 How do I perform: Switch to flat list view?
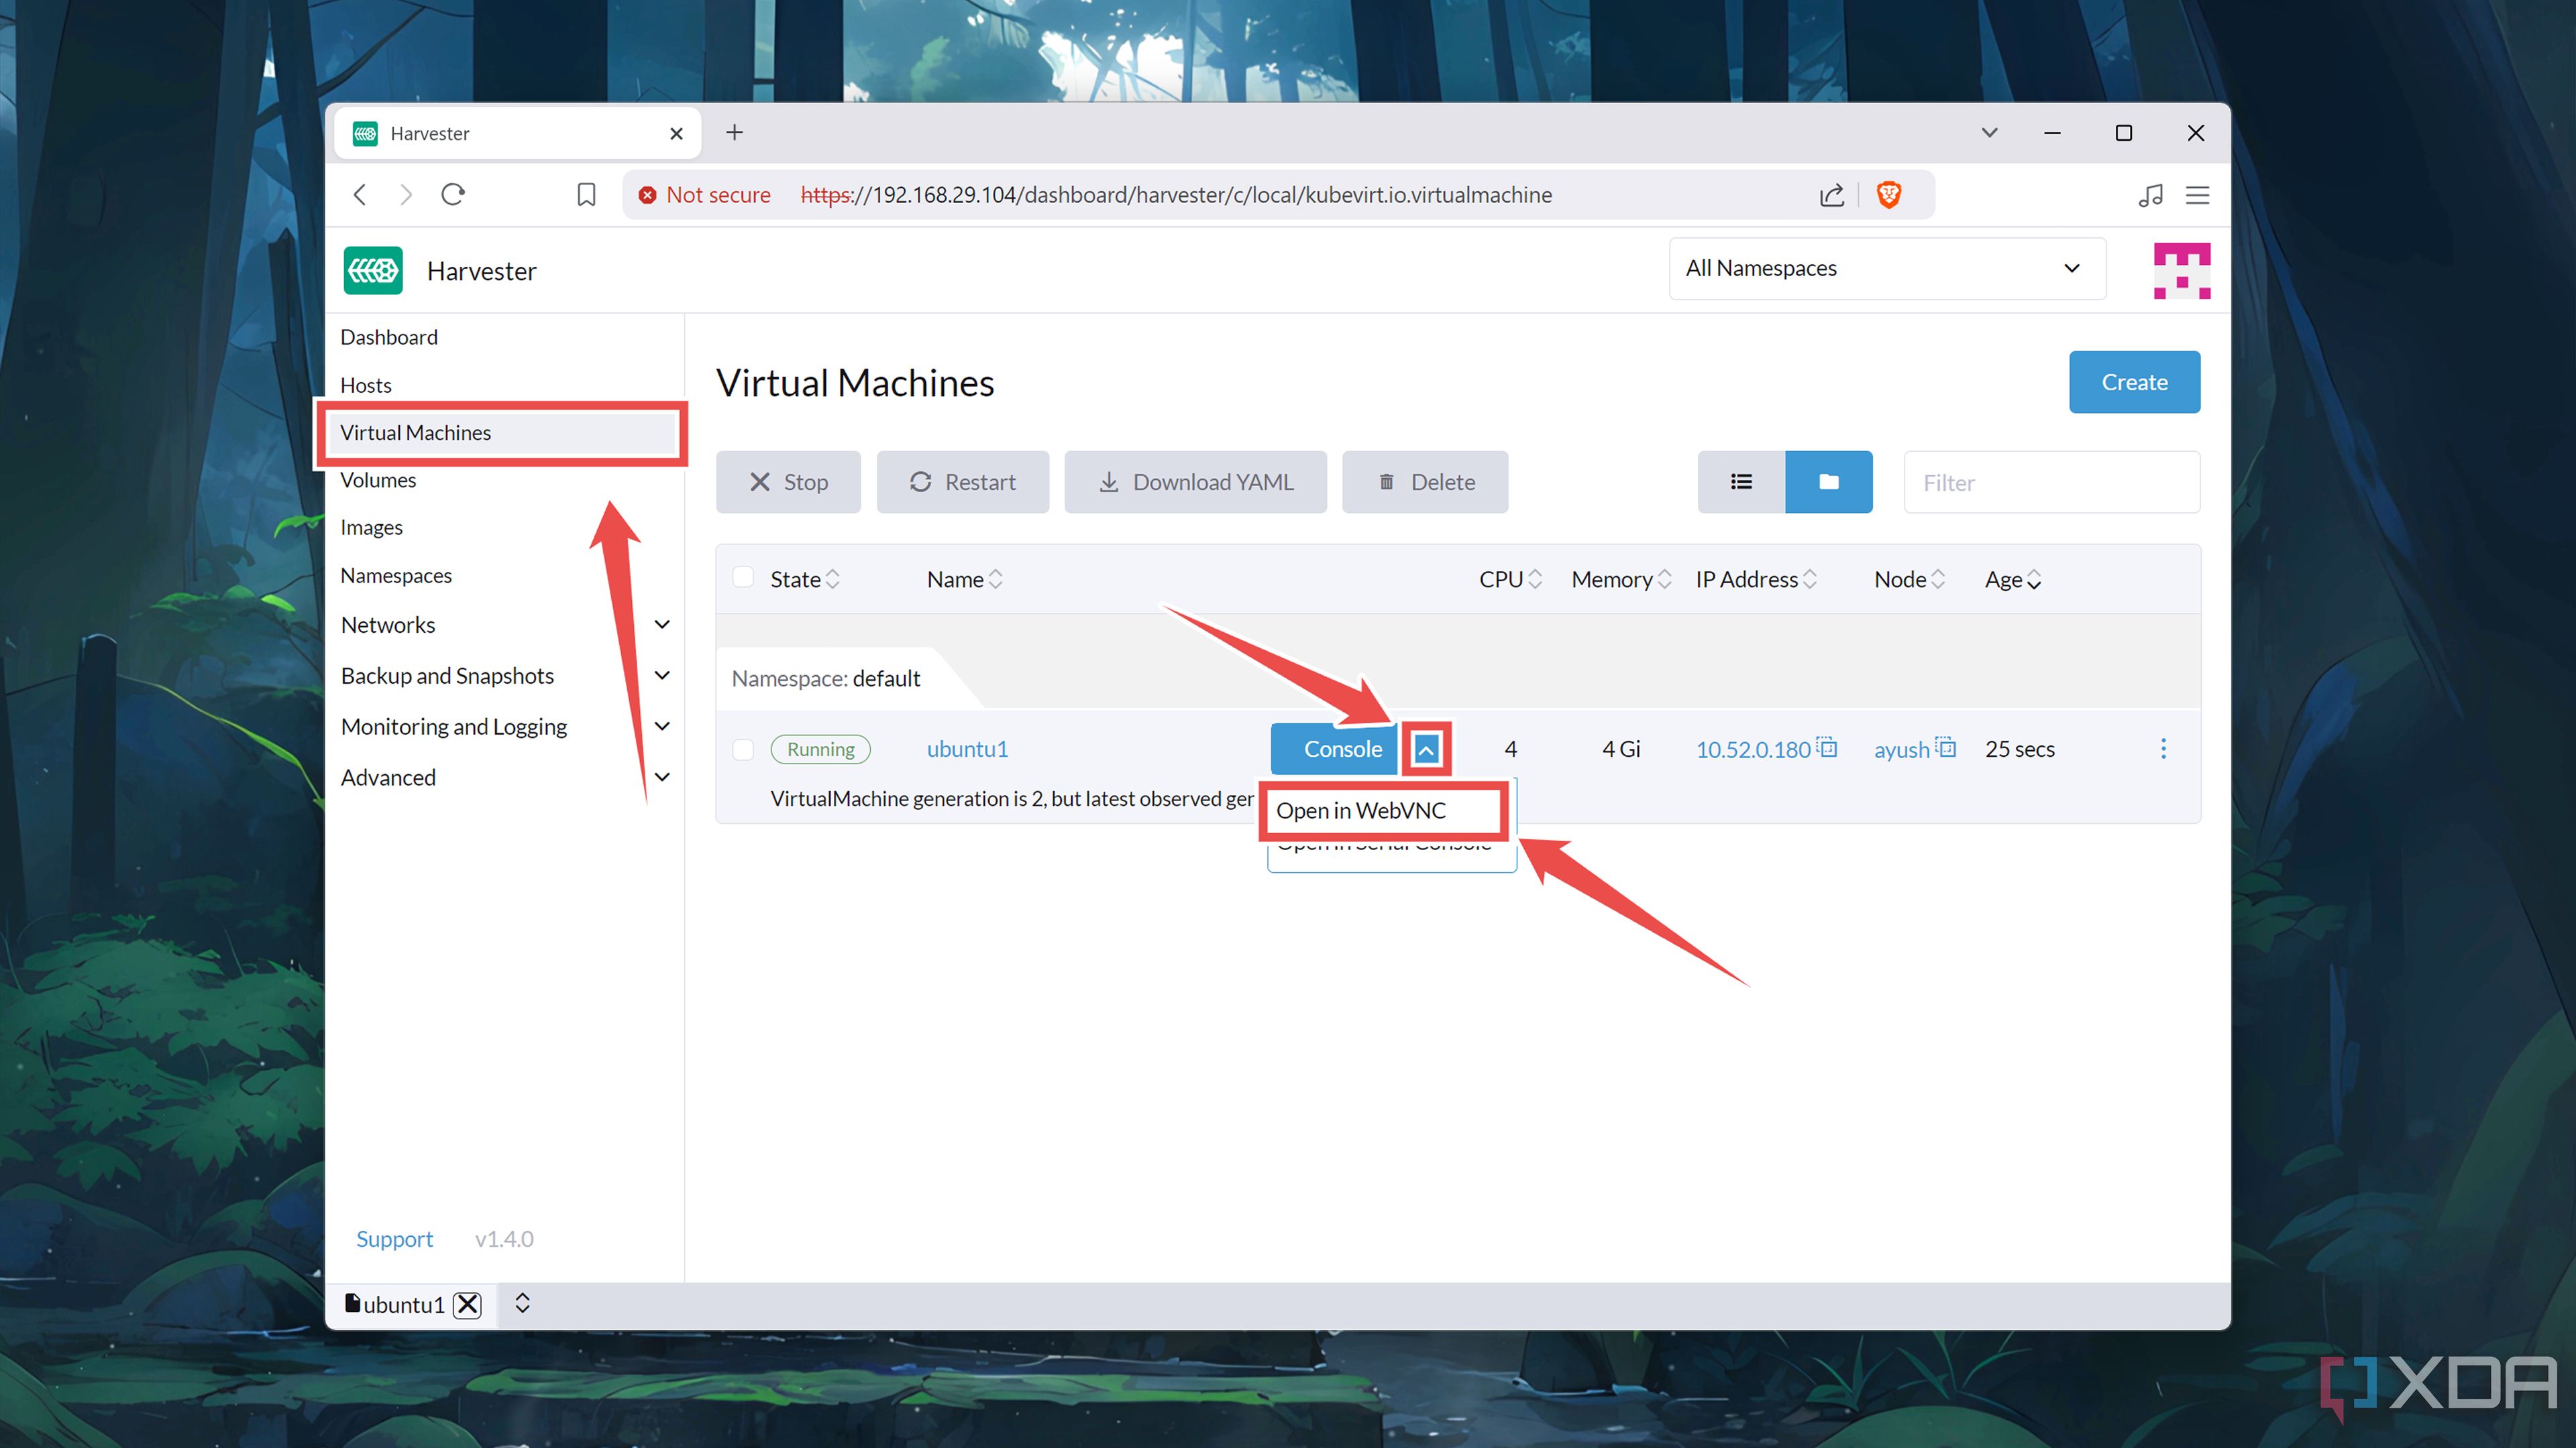(x=1741, y=482)
